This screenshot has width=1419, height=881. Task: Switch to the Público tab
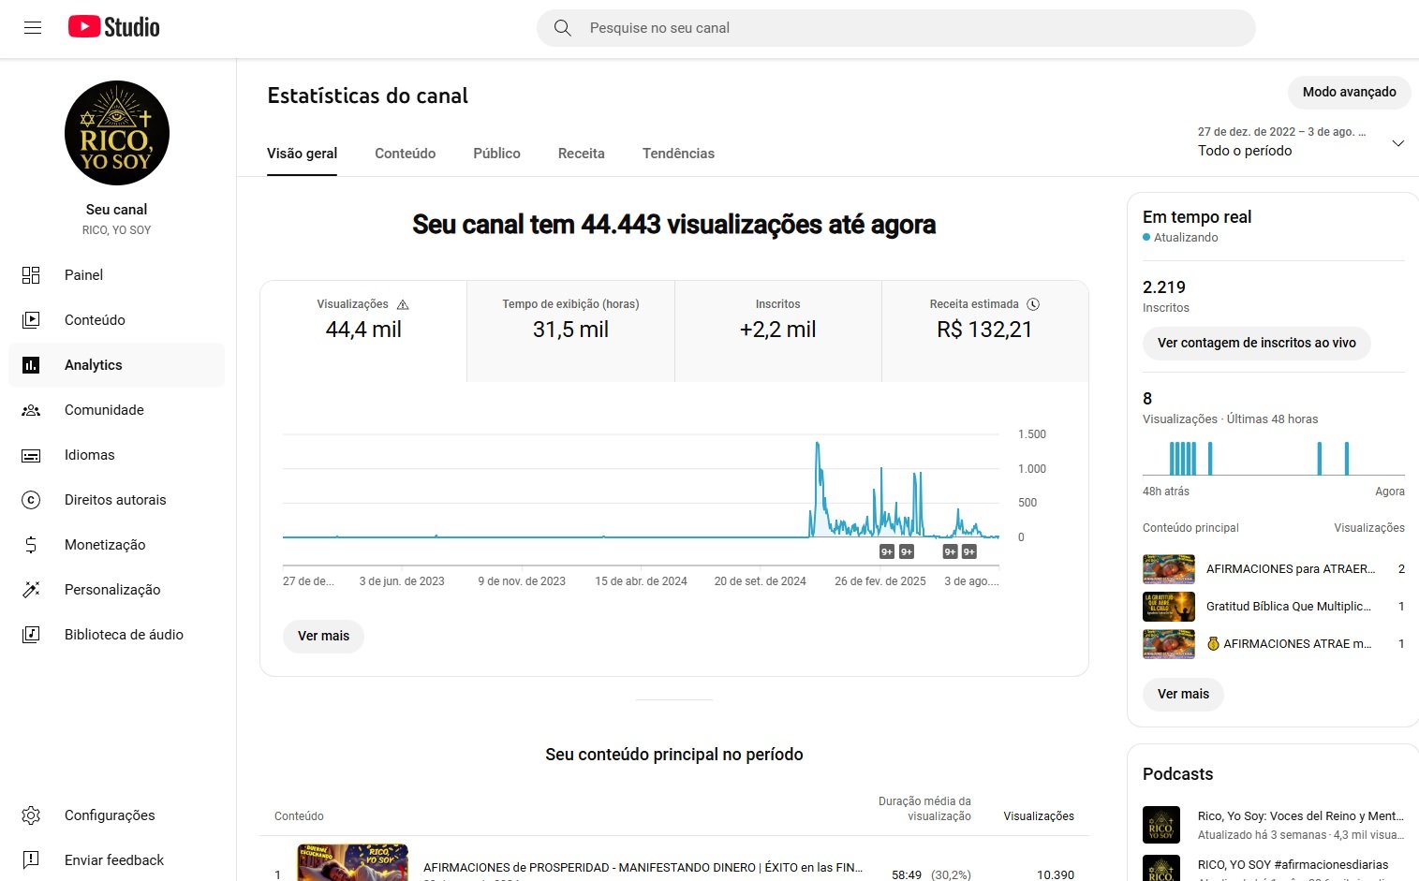(496, 154)
